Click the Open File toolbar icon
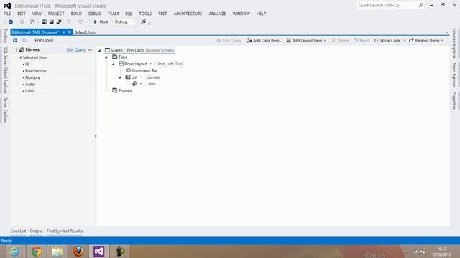 (44, 22)
